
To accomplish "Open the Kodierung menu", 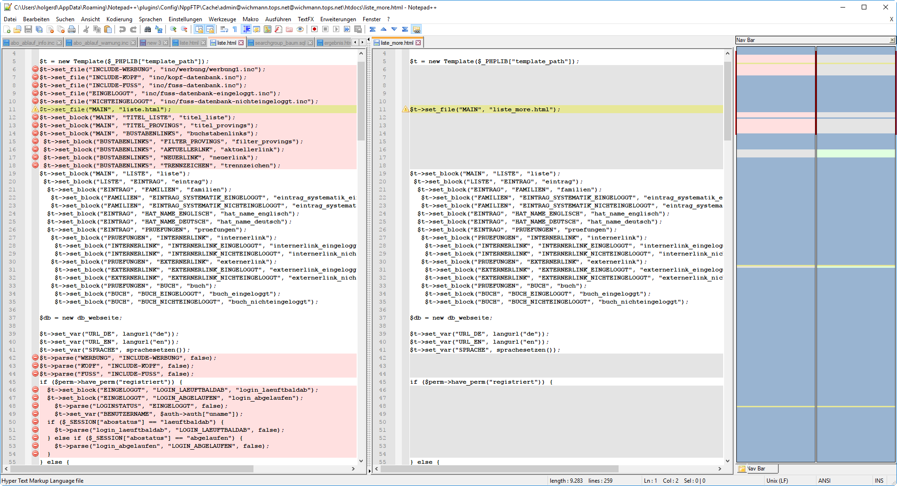I will coord(119,19).
